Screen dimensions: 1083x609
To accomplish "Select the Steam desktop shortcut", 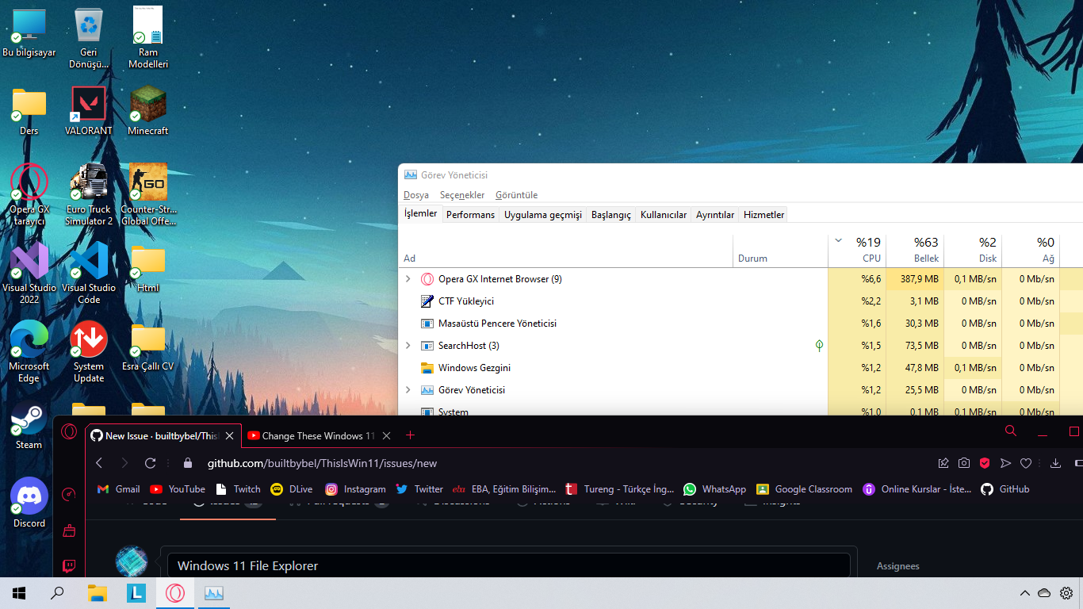I will (x=29, y=425).
